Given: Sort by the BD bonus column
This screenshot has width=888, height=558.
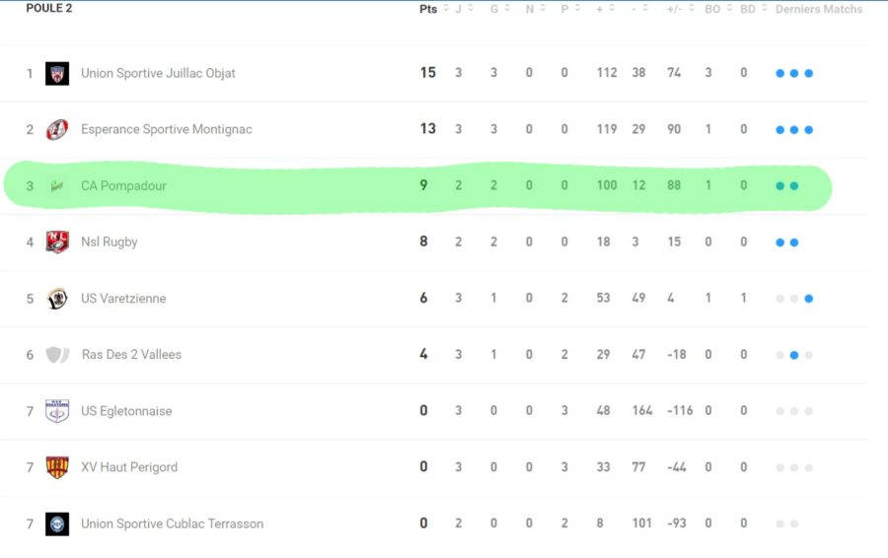Looking at the screenshot, I should 748,9.
